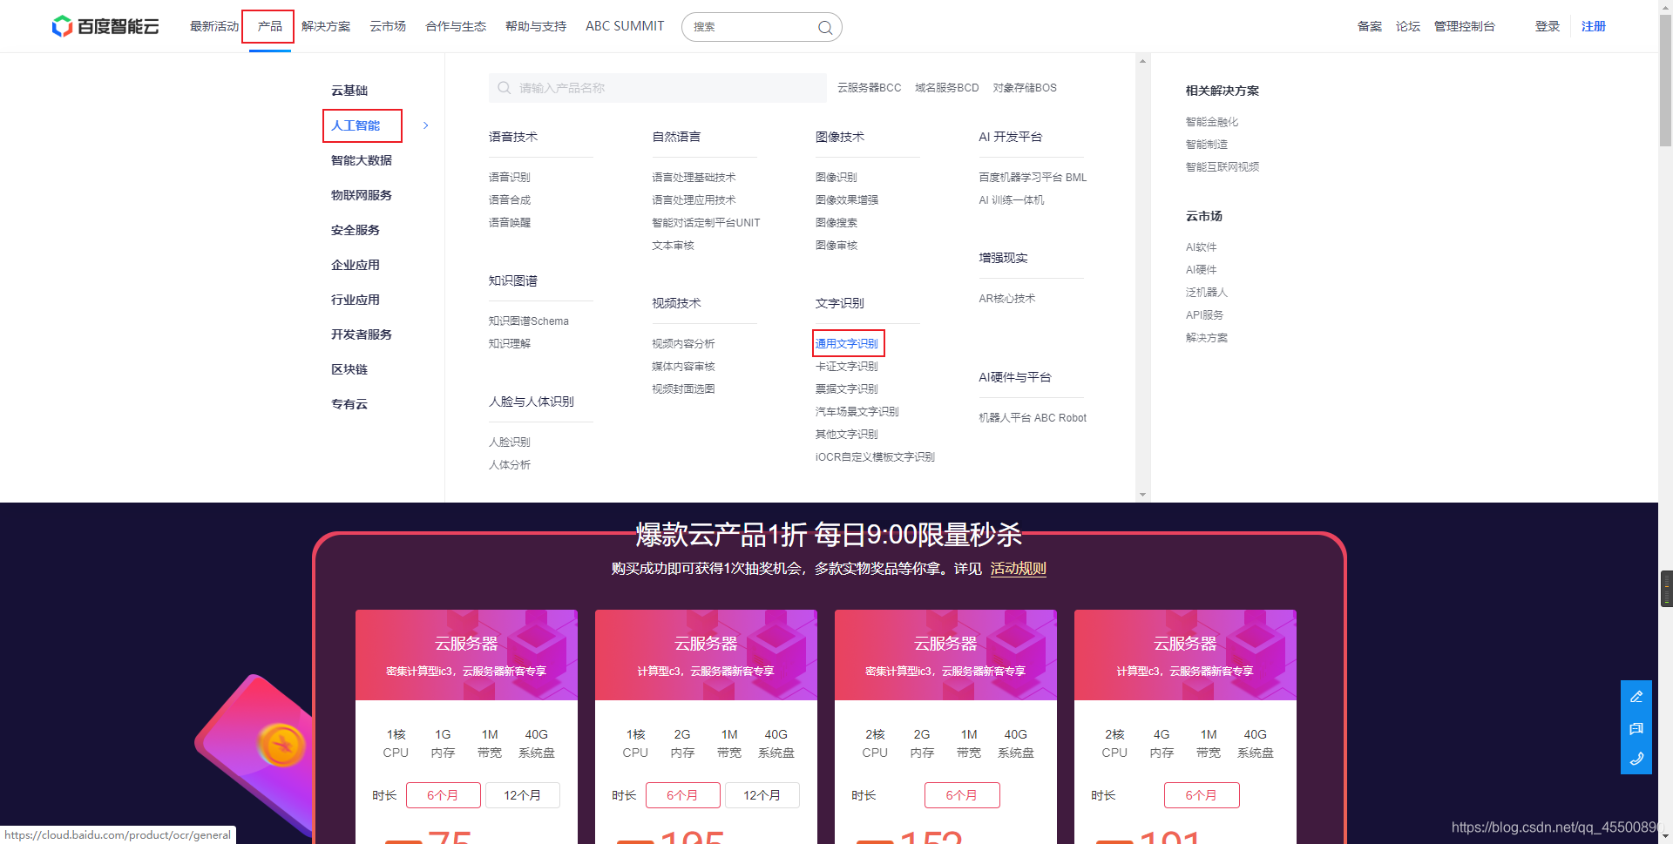Select 6个月 on 2核 4G card
Screen dimensions: 1673x844
pyautogui.click(x=1202, y=795)
